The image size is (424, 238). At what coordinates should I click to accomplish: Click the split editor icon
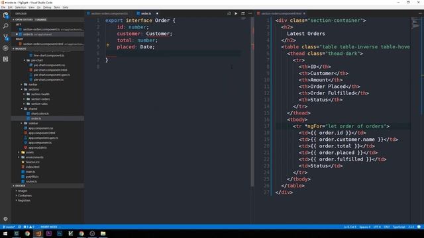click(243, 13)
